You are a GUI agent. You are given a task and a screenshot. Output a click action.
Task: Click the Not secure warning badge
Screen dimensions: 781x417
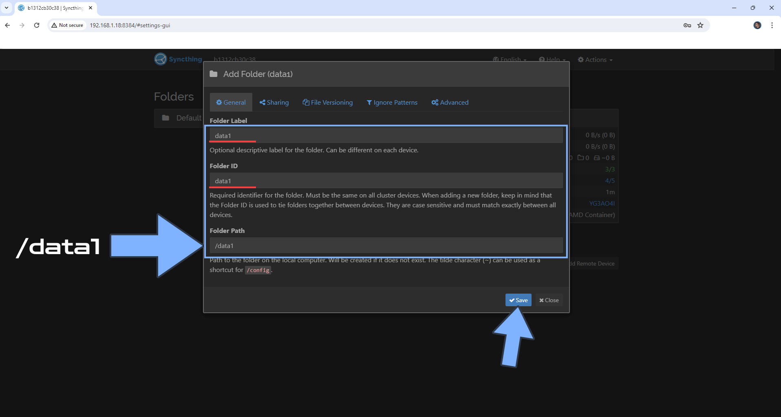click(x=68, y=25)
